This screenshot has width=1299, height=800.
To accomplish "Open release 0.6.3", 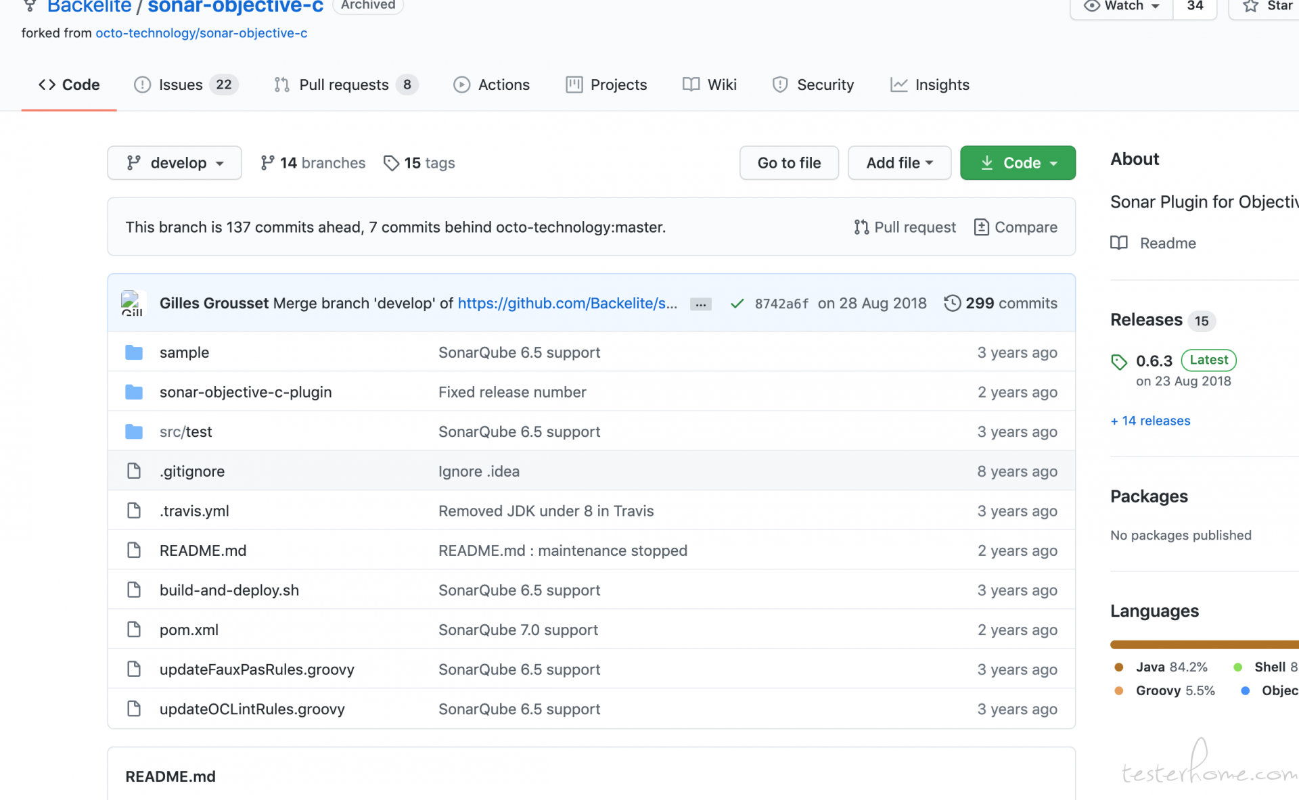I will 1154,361.
